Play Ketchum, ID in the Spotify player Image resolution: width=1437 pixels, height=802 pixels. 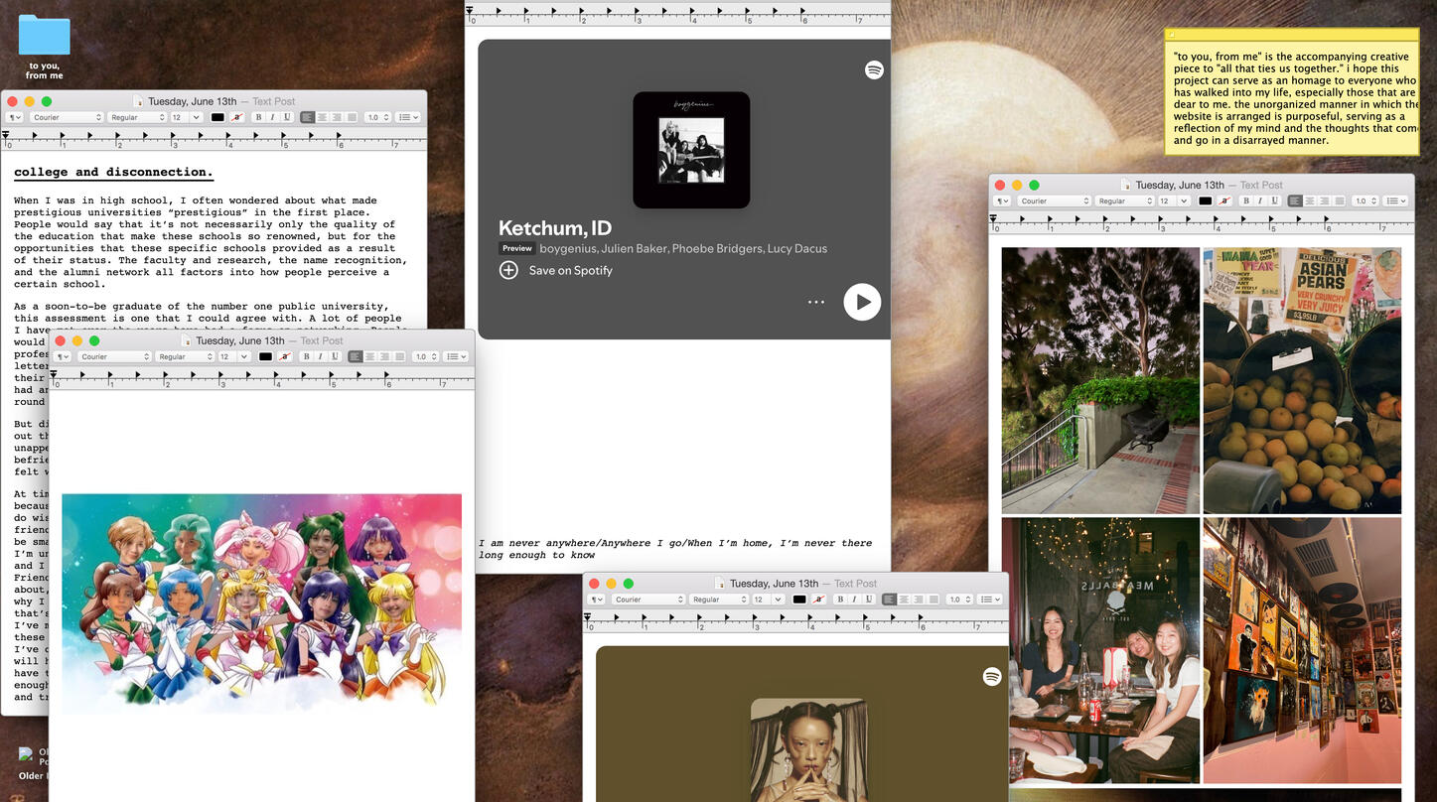point(862,302)
